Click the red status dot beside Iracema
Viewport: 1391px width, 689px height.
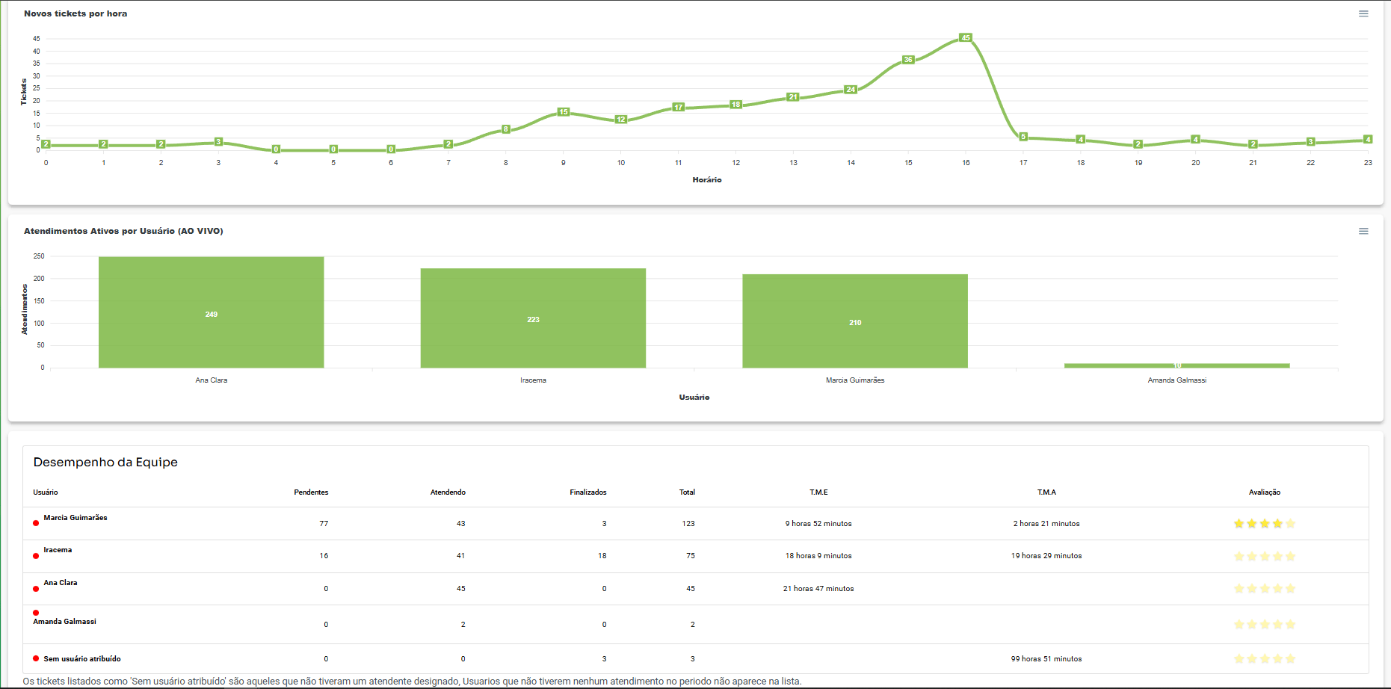35,554
